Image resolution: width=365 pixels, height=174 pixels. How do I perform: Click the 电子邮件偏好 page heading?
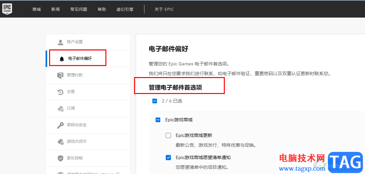pos(169,49)
